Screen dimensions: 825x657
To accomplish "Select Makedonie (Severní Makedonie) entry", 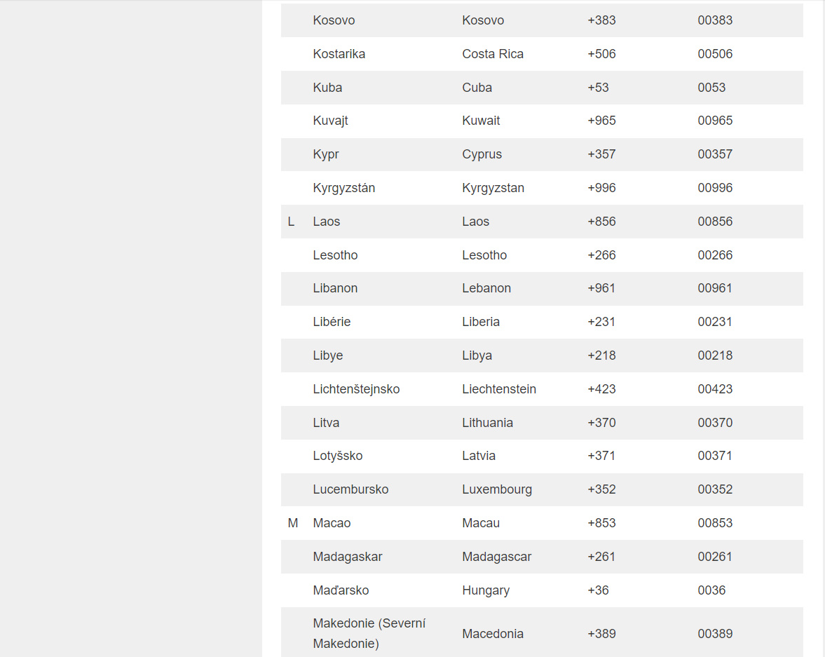I will pyautogui.click(x=369, y=633).
